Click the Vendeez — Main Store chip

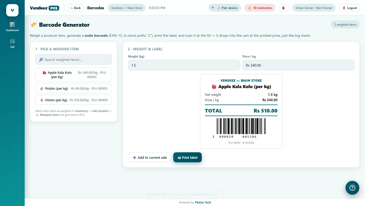coord(127,8)
